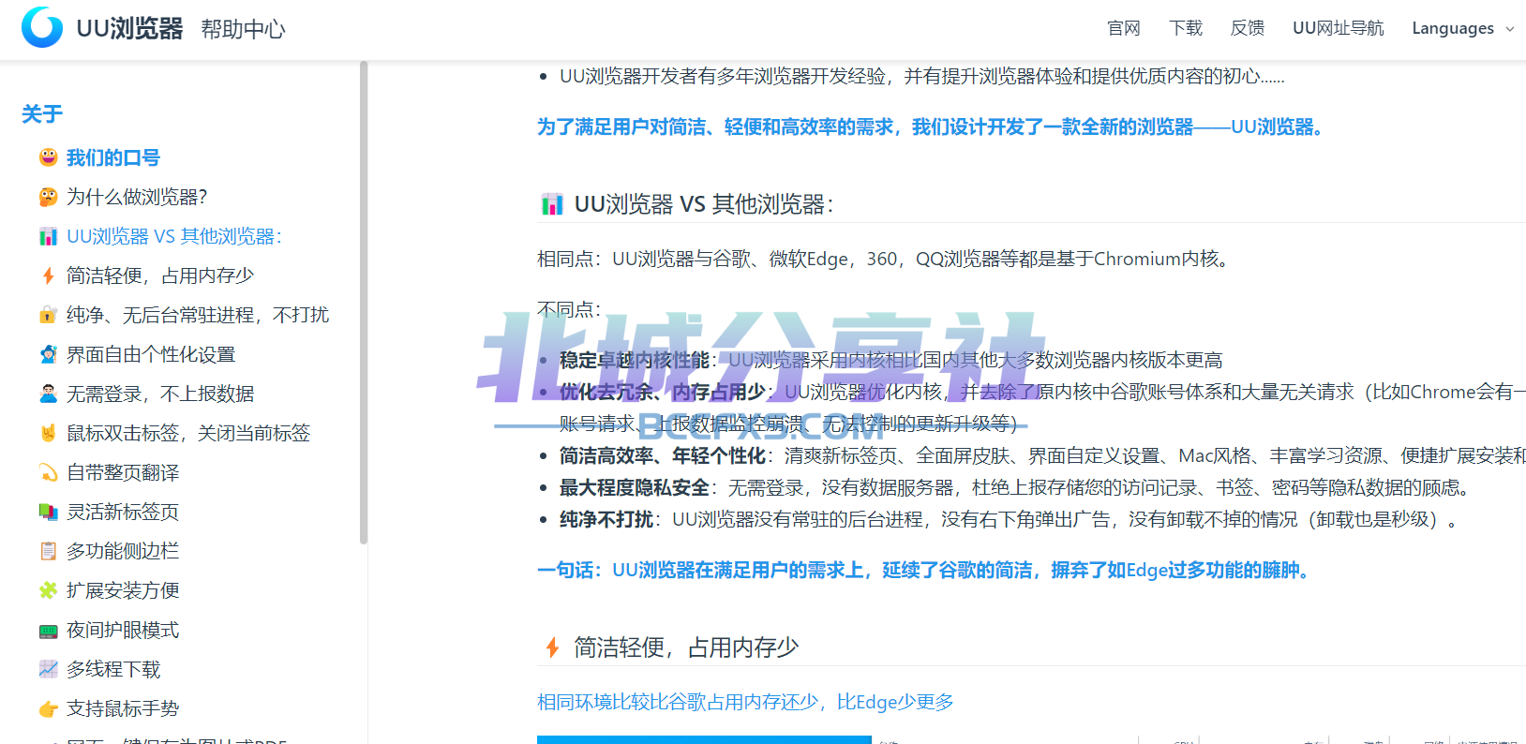Go to 多线程下载 in sidebar
Viewport: 1526px width, 744px height.
click(113, 669)
